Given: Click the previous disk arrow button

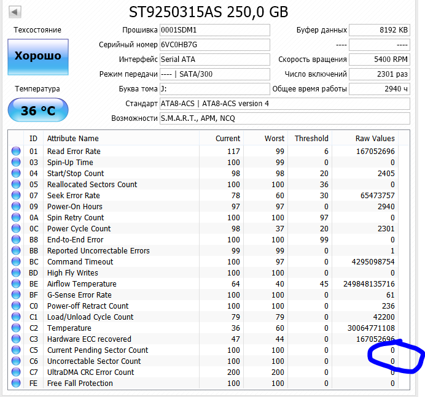Looking at the screenshot, I should coord(15,12).
